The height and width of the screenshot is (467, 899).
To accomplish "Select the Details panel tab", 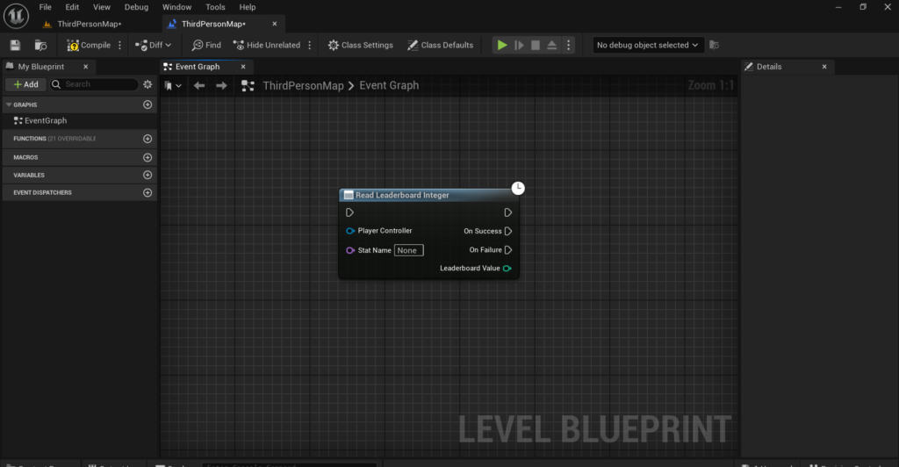I will (x=769, y=67).
